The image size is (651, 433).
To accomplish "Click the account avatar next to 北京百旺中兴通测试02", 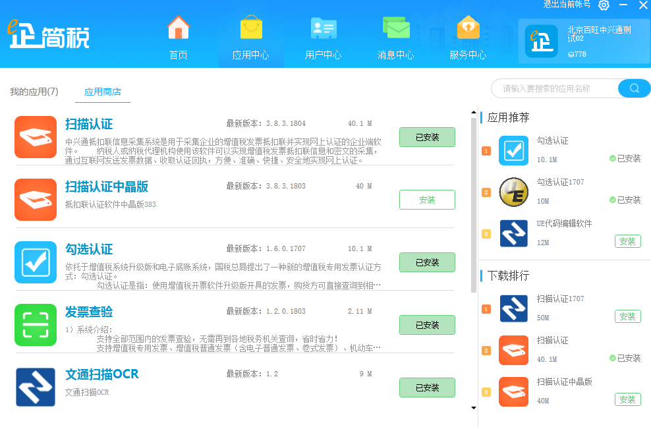I will (541, 41).
